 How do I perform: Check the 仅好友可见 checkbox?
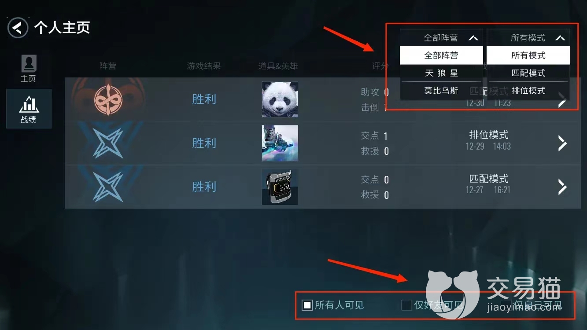coord(406,305)
